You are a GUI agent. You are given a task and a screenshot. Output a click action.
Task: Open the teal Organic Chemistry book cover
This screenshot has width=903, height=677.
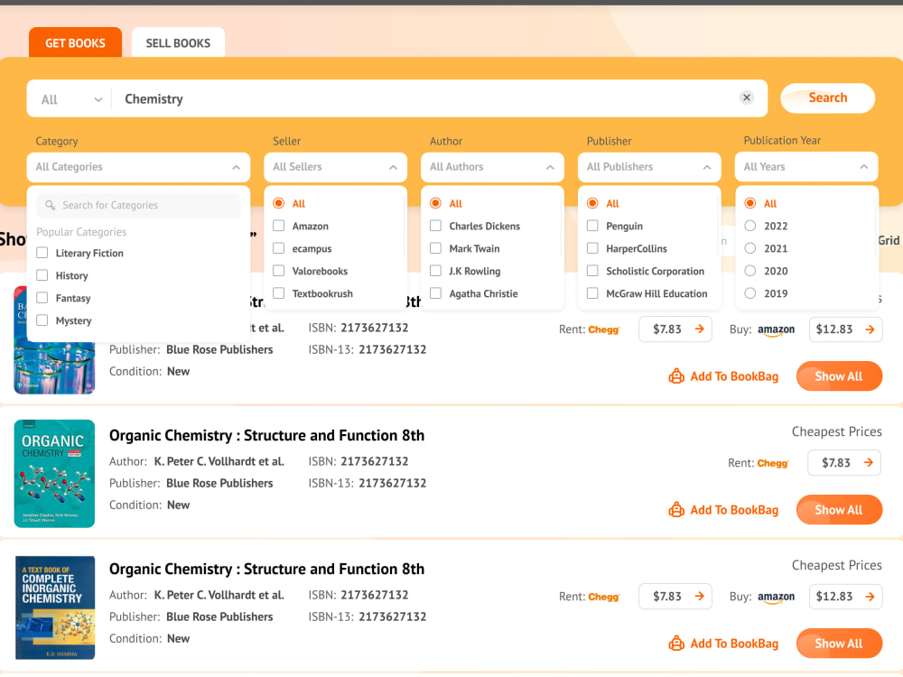tap(54, 474)
